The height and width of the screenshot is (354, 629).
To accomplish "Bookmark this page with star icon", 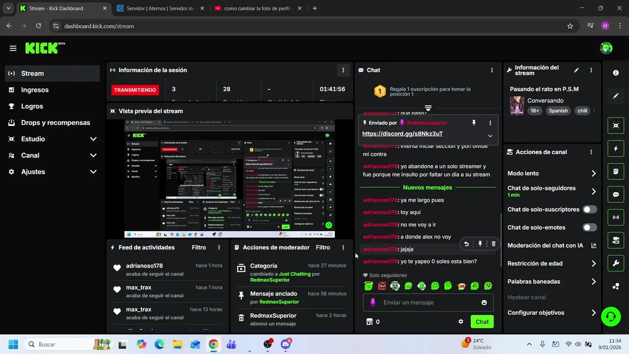I will [x=570, y=26].
